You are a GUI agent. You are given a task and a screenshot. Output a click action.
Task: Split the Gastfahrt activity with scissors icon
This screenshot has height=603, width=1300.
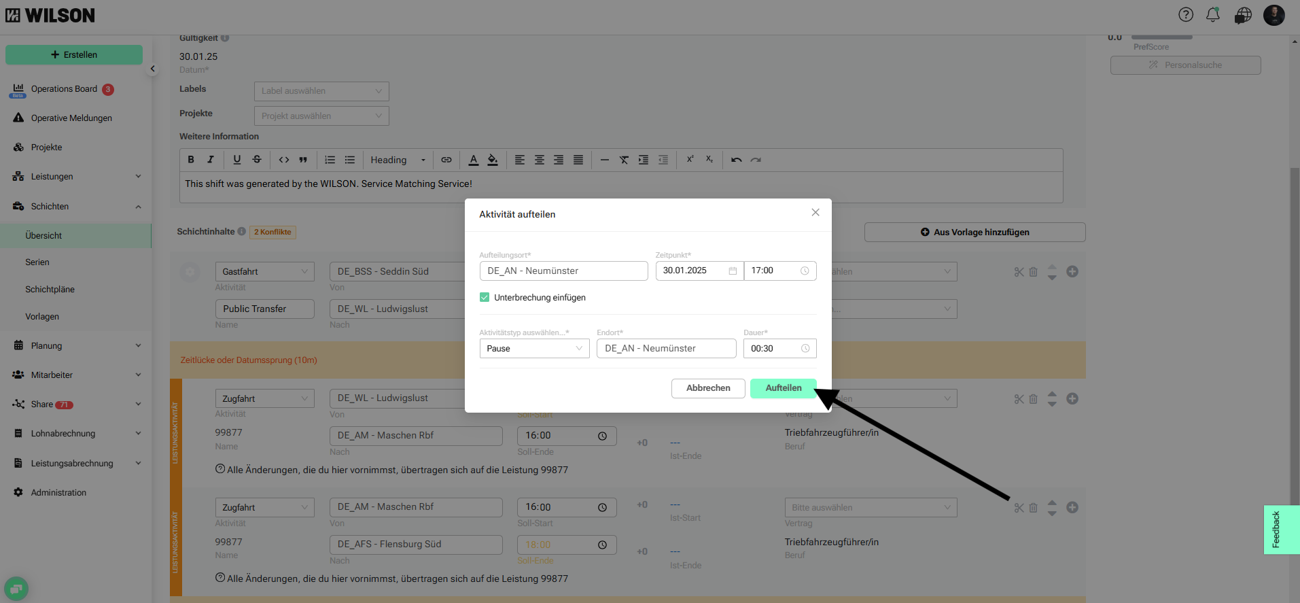[1019, 272]
